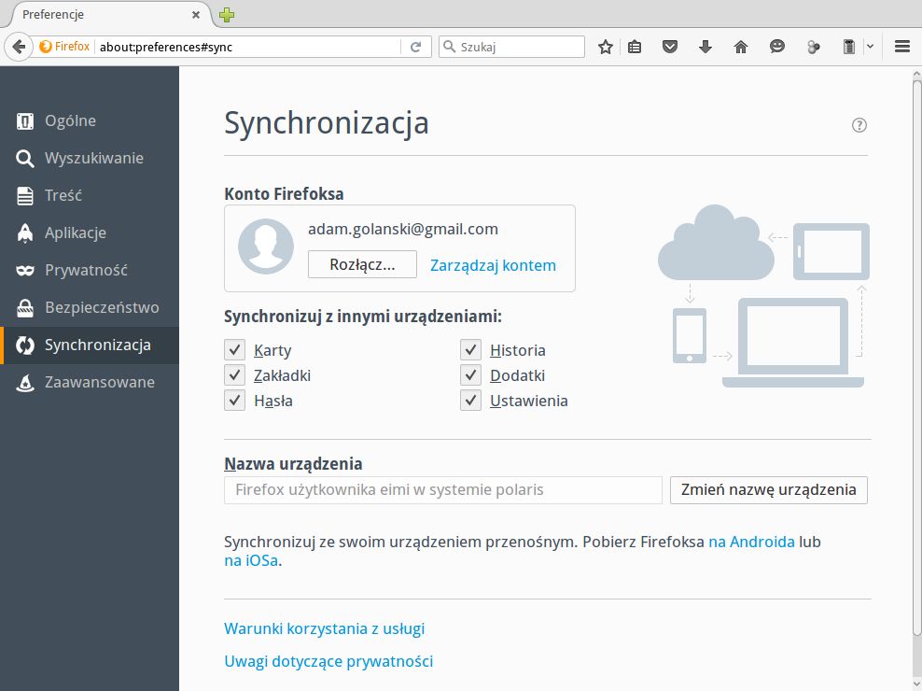Bookmark this page with the star icon
Image resolution: width=922 pixels, height=691 pixels.
pyautogui.click(x=605, y=47)
